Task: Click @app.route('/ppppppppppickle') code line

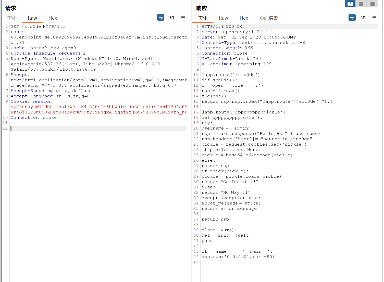Action: coord(243,112)
